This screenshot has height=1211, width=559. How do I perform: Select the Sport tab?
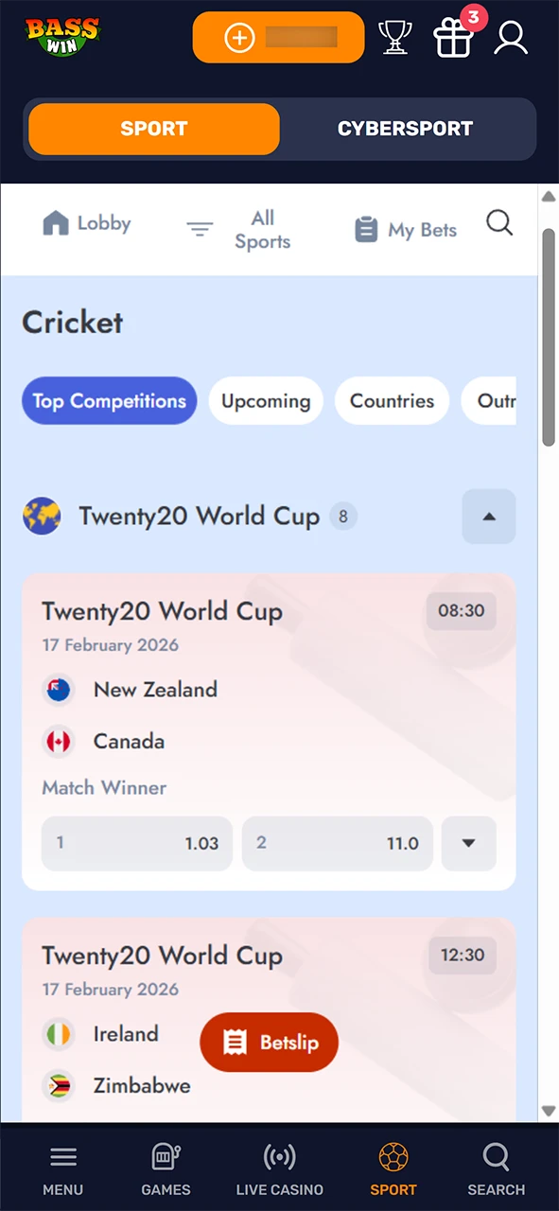point(153,129)
